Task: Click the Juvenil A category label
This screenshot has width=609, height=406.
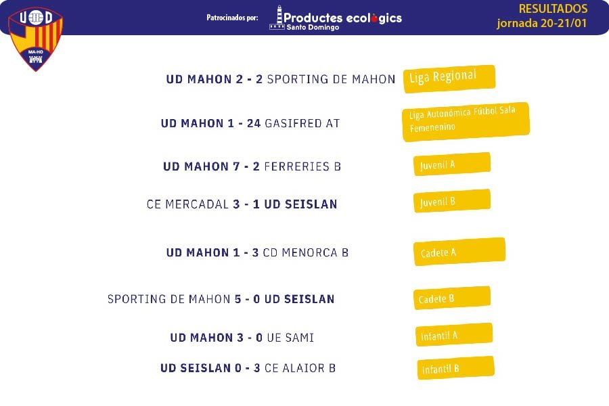Action: coord(452,164)
